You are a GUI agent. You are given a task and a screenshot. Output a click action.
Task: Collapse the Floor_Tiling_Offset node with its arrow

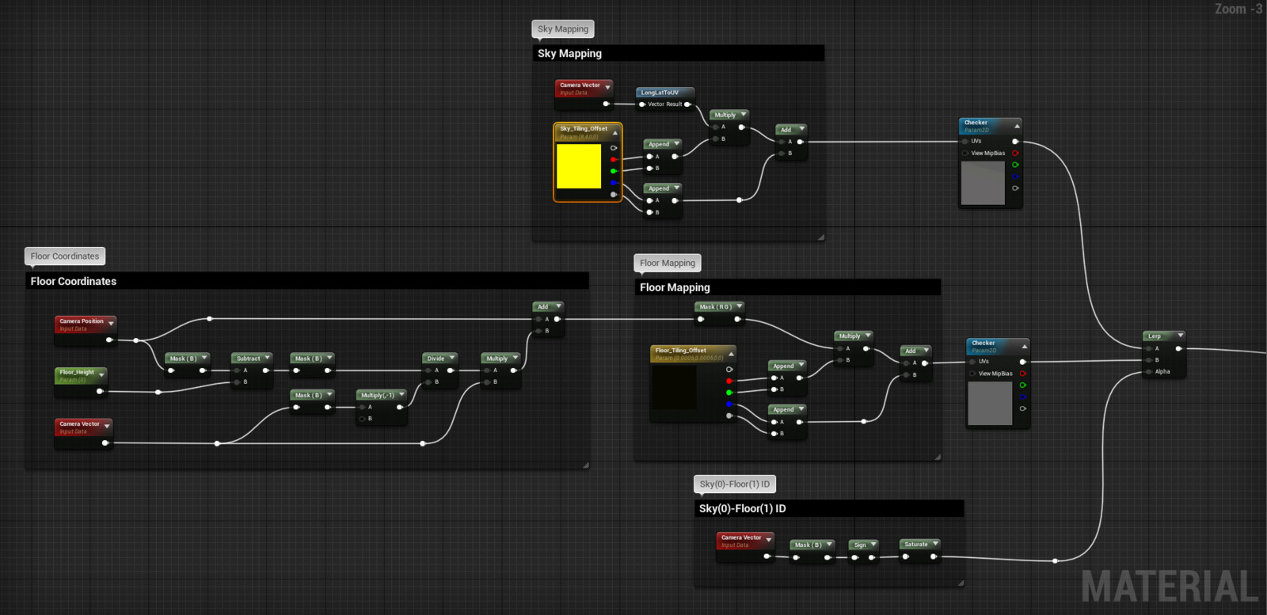[x=731, y=354]
